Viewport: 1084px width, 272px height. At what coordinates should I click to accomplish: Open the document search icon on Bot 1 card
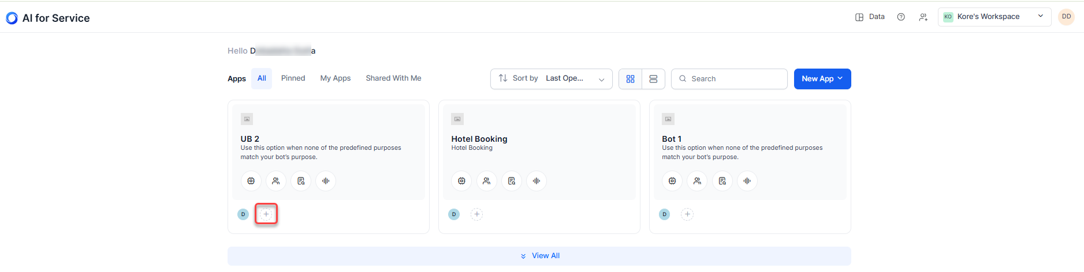coord(722,181)
